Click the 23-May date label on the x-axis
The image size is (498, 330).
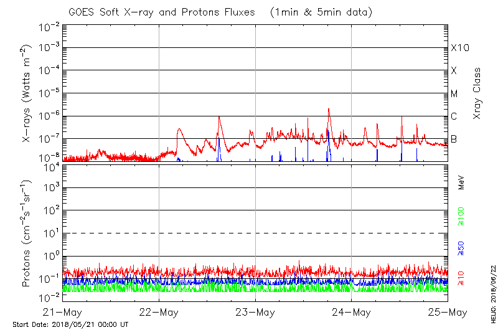(x=256, y=312)
